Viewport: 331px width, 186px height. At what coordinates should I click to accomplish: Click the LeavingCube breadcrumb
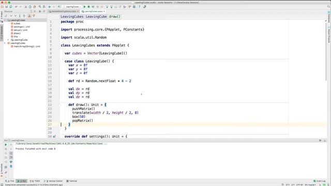(96, 17)
